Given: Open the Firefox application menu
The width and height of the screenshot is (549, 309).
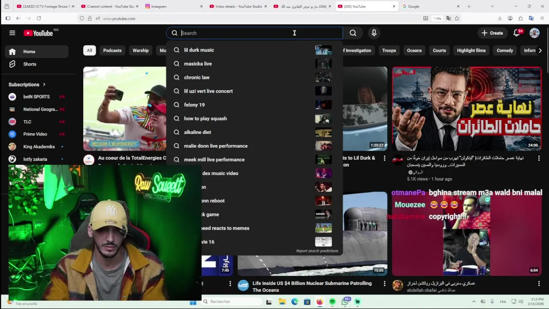Looking at the screenshot, I should tap(542, 18).
